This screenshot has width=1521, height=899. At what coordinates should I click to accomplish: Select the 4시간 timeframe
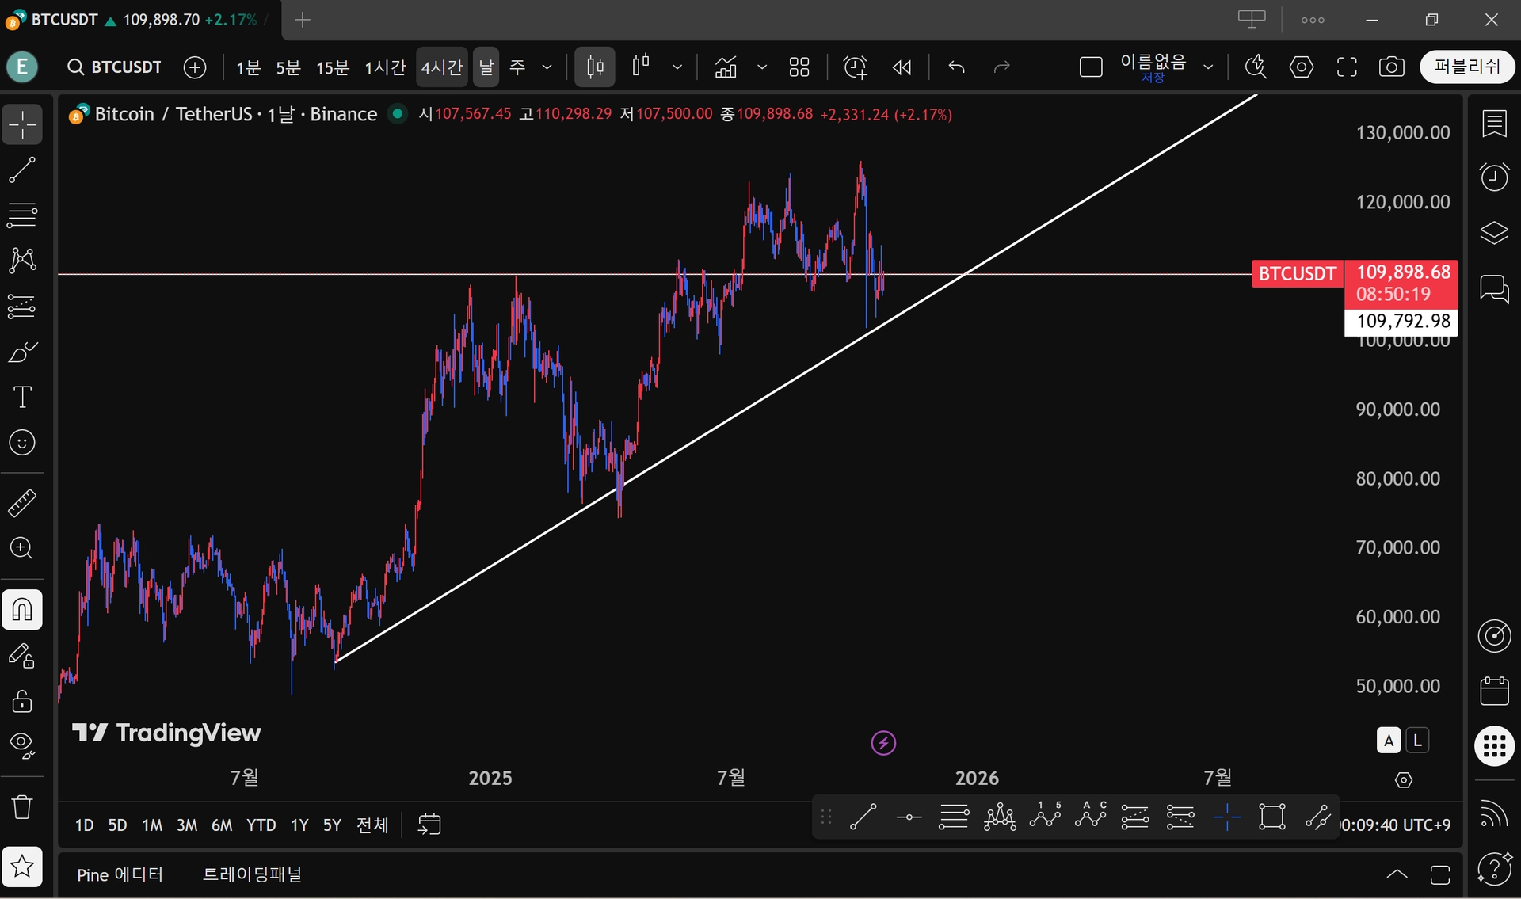coord(441,67)
